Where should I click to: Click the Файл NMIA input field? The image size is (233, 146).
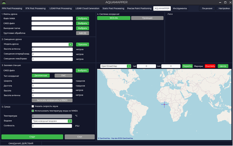(x=52, y=18)
